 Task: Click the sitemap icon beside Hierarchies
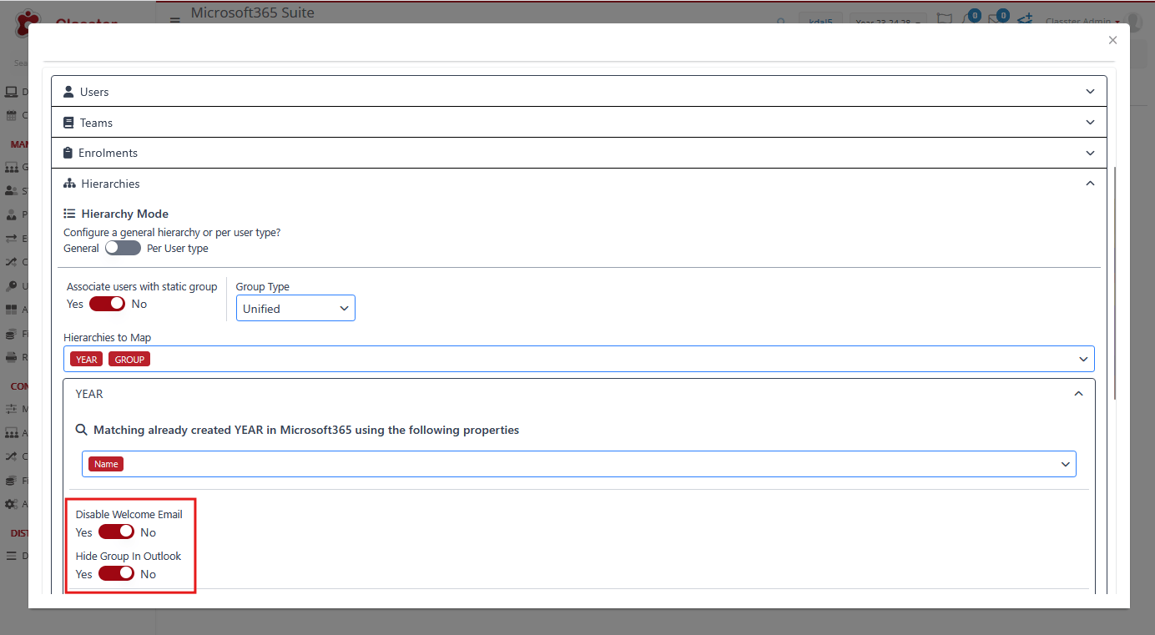pyautogui.click(x=70, y=184)
